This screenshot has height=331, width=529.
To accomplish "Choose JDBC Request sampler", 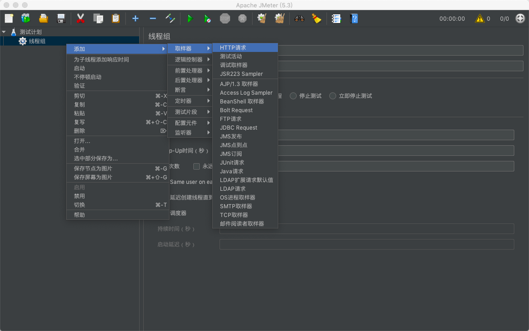I will pyautogui.click(x=245, y=128).
